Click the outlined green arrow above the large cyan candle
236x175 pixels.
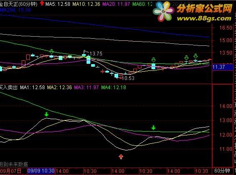click(x=154, y=60)
